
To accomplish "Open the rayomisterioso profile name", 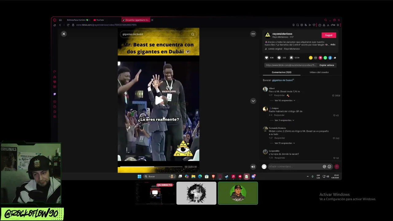I will tap(282, 34).
